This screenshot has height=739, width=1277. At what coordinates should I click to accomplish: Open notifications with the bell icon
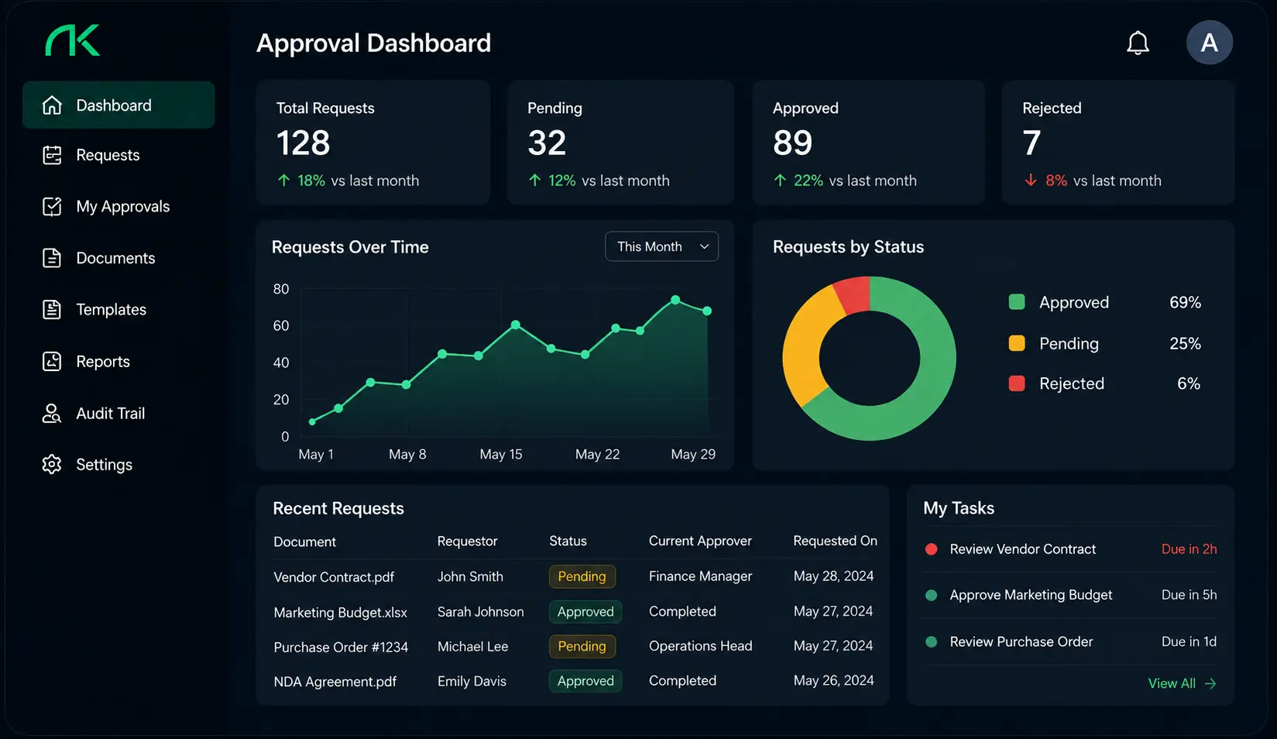pyautogui.click(x=1138, y=43)
